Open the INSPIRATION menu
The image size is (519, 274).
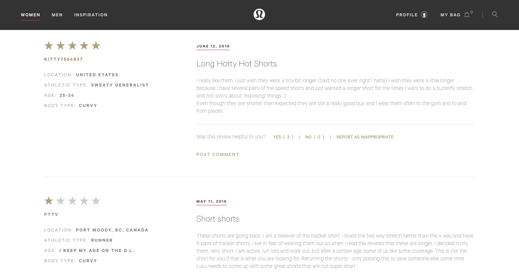coord(91,15)
